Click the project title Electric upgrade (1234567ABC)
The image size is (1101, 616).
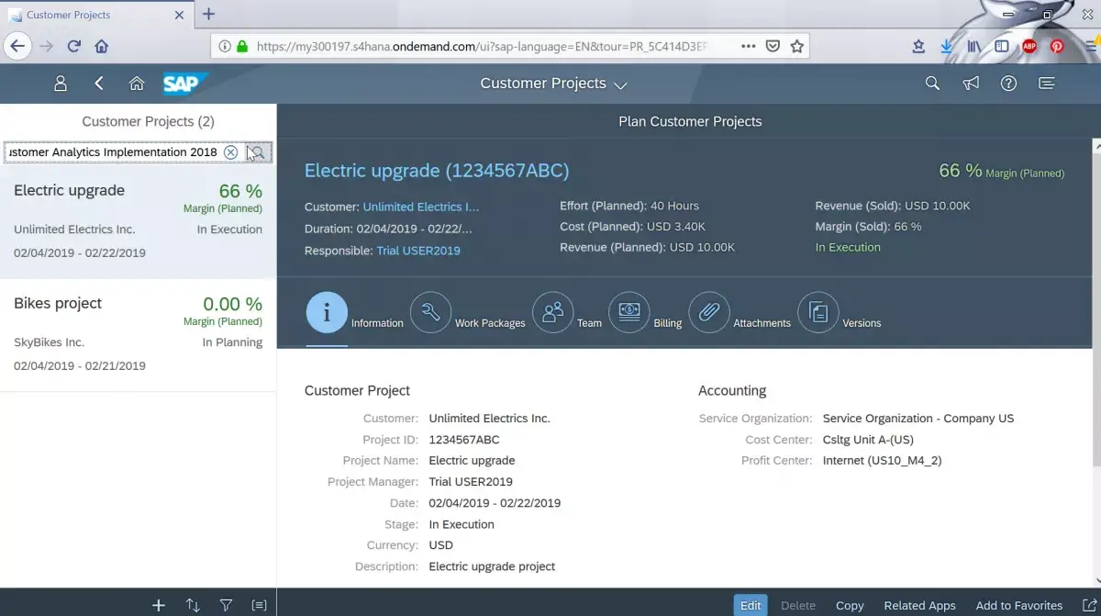click(x=437, y=171)
